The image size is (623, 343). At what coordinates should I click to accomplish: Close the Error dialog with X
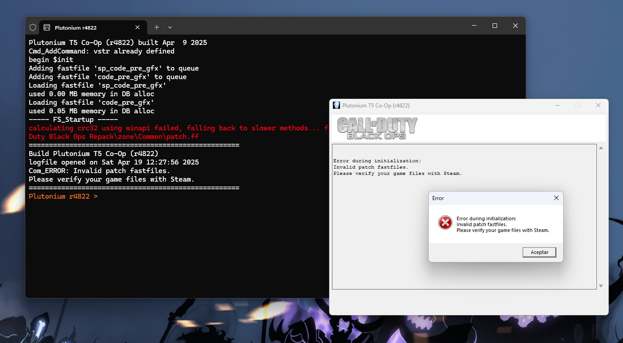[x=556, y=198]
